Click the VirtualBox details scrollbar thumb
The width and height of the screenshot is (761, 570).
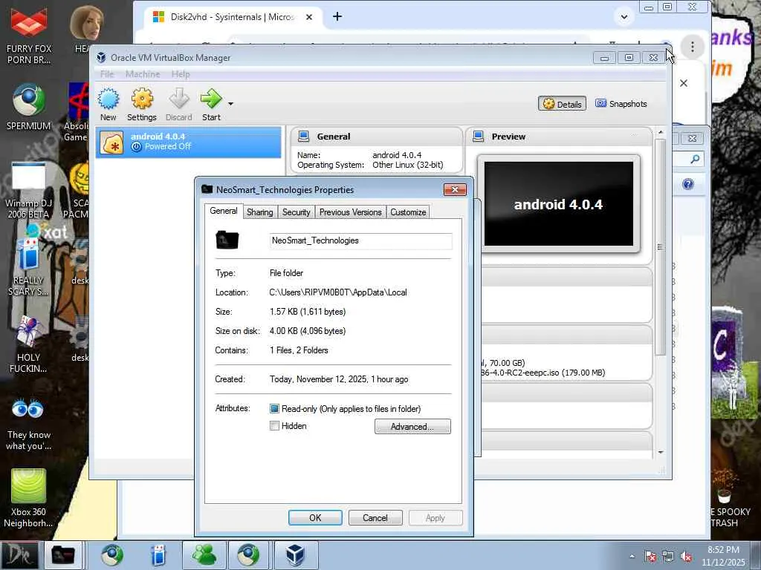[x=660, y=247]
